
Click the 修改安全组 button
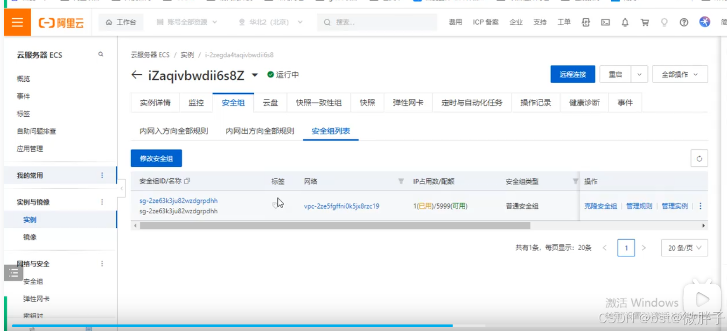point(156,158)
